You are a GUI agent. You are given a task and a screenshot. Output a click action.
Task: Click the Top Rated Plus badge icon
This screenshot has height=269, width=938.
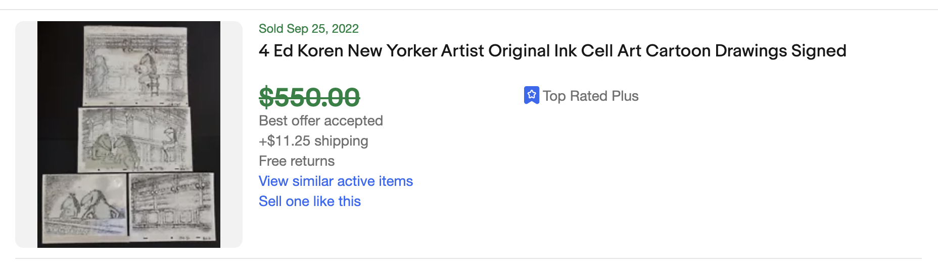(531, 95)
